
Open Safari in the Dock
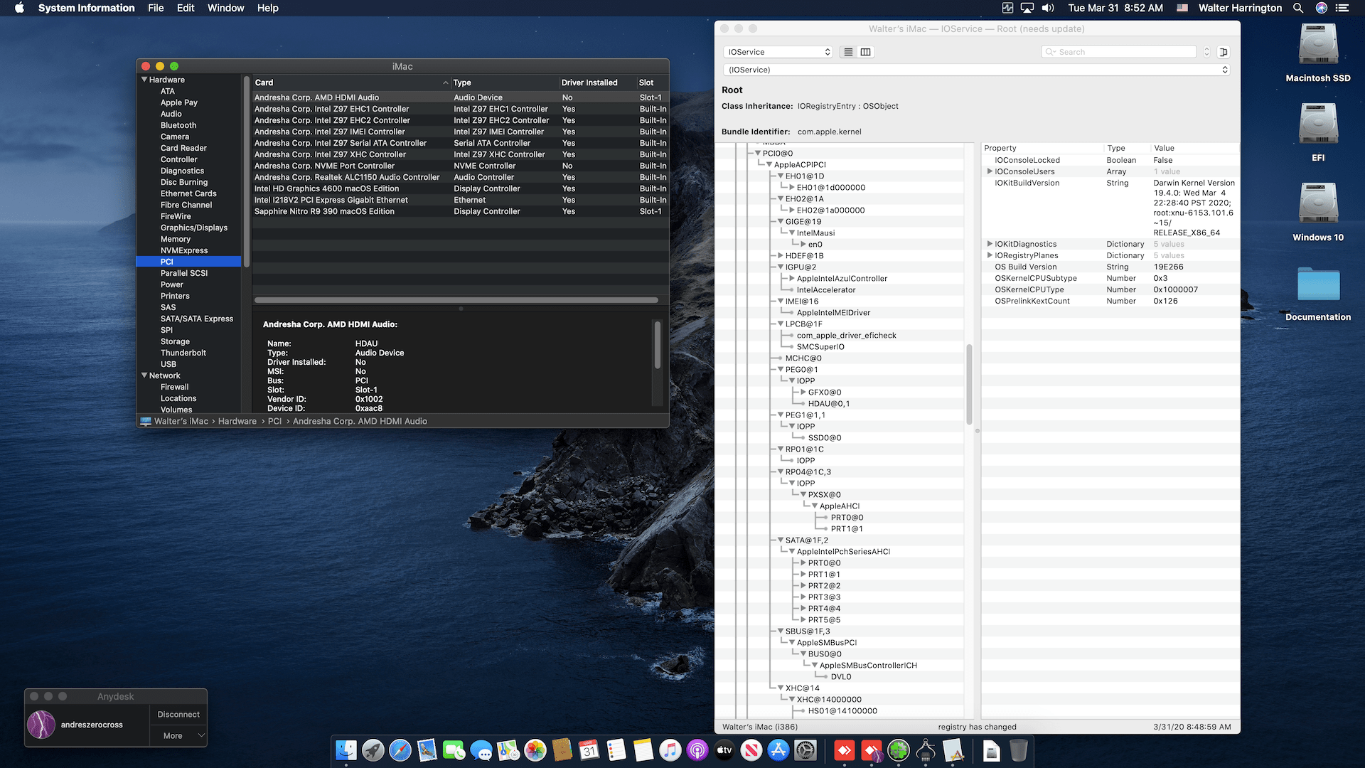pos(400,750)
